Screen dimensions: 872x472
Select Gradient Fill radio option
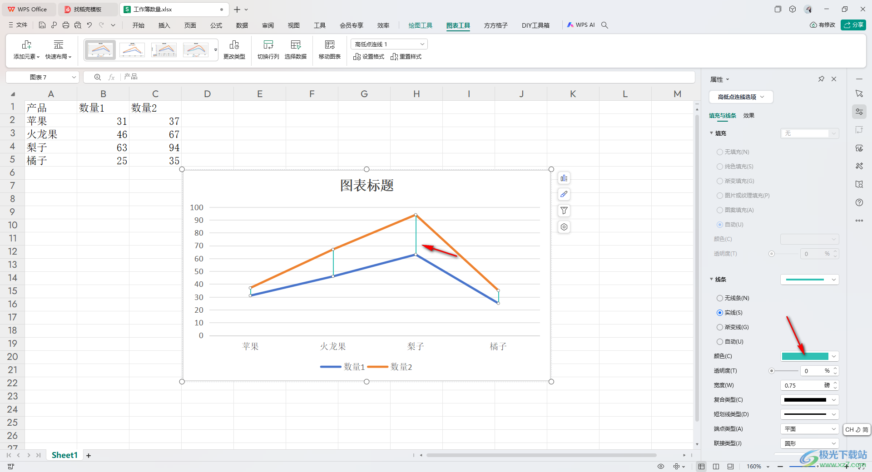click(x=735, y=181)
